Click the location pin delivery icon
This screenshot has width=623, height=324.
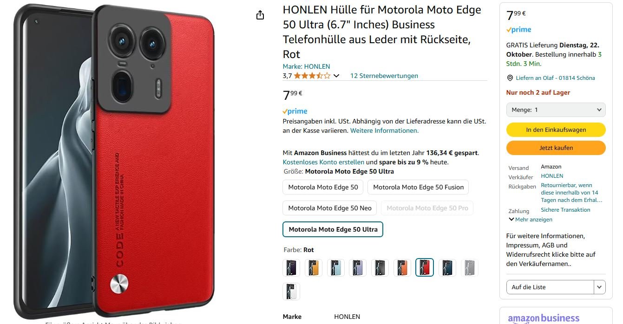coord(510,78)
